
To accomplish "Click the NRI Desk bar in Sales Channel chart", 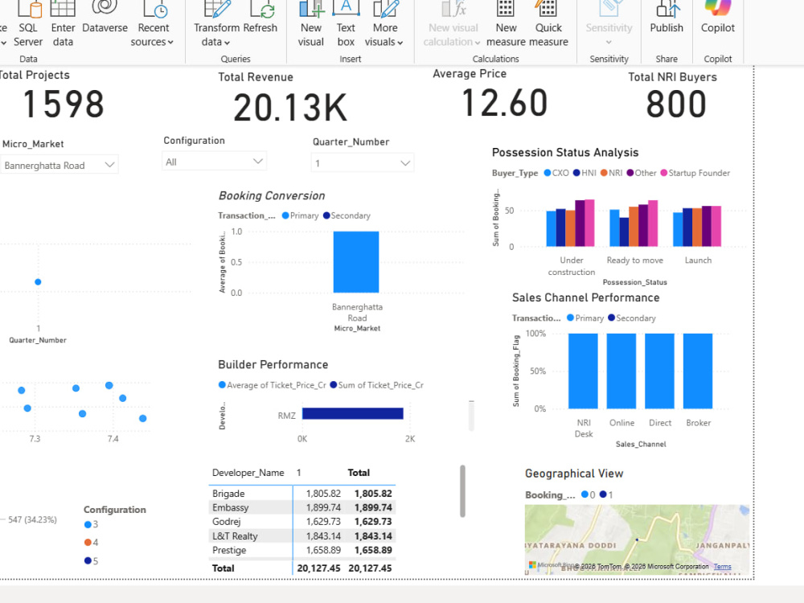I will coord(583,371).
